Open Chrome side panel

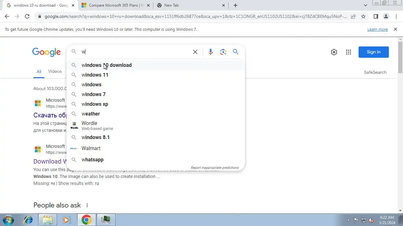click(376, 16)
